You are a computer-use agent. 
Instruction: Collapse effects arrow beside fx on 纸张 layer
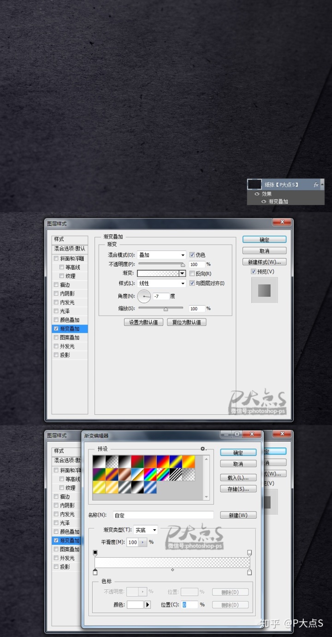(322, 184)
